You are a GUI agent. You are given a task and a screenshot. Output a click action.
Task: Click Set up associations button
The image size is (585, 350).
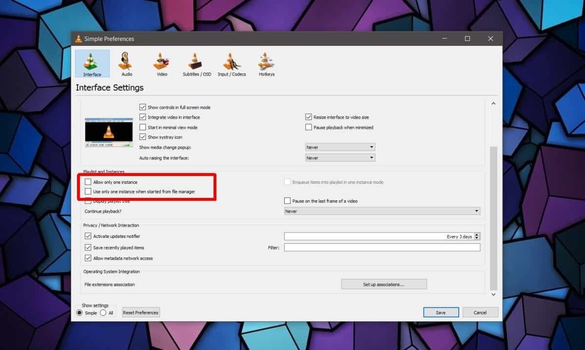384,284
